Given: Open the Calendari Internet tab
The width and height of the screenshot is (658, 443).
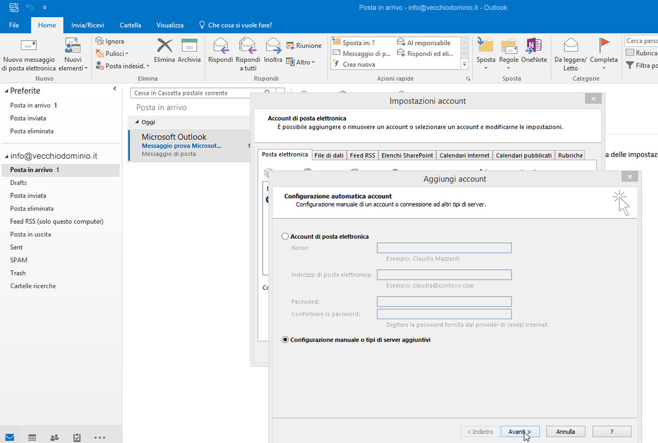Looking at the screenshot, I should 463,155.
